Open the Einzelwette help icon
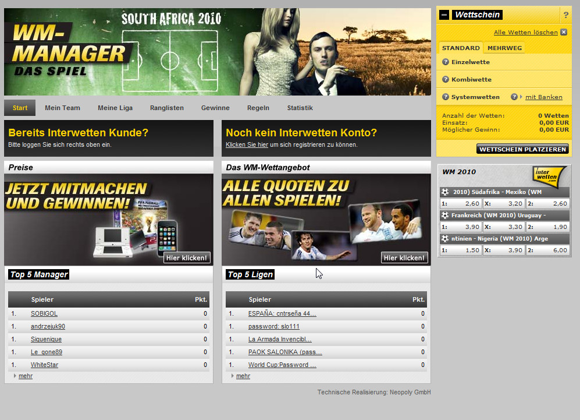The width and height of the screenshot is (580, 420). 446,62
